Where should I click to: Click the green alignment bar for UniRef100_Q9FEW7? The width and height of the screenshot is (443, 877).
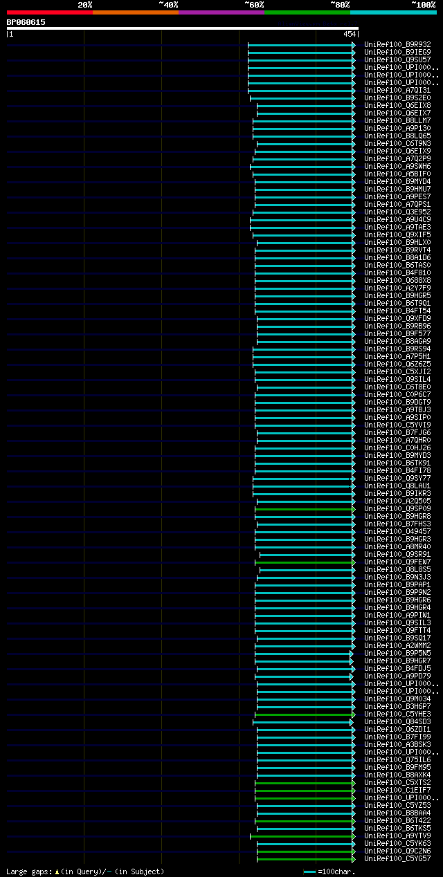point(307,562)
